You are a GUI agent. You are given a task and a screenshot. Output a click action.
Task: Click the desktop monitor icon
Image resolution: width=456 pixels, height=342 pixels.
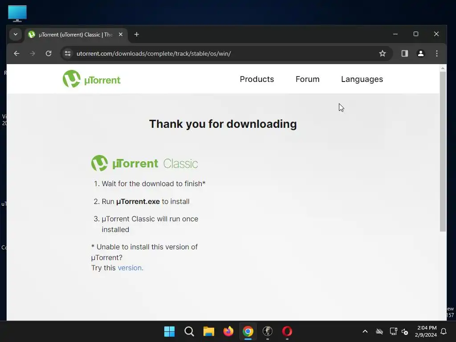pos(17,13)
